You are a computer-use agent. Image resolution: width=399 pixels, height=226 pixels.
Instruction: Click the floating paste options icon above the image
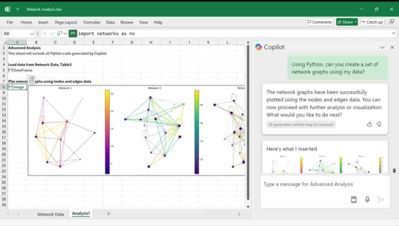(x=32, y=79)
